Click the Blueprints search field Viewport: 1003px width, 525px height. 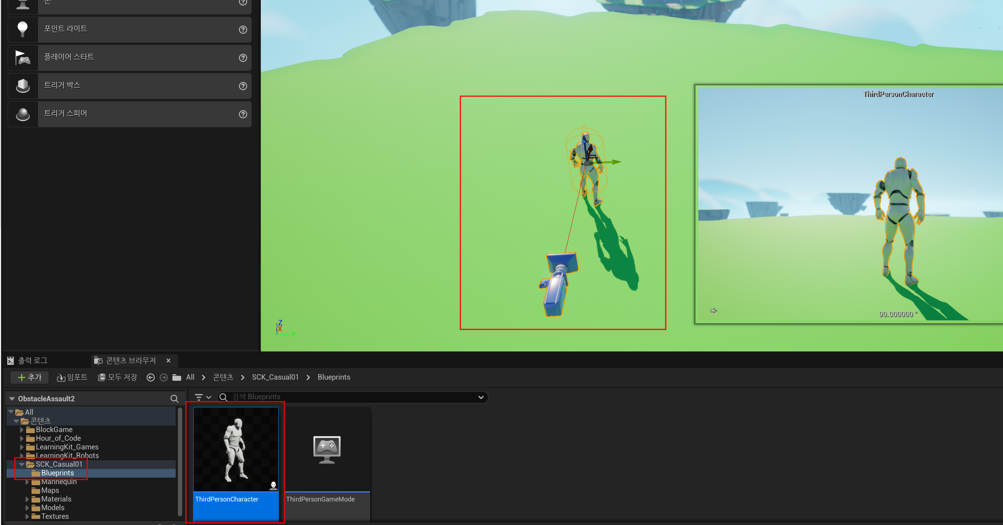tap(350, 397)
